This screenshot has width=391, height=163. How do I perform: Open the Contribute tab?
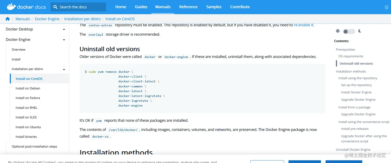click(240, 7)
